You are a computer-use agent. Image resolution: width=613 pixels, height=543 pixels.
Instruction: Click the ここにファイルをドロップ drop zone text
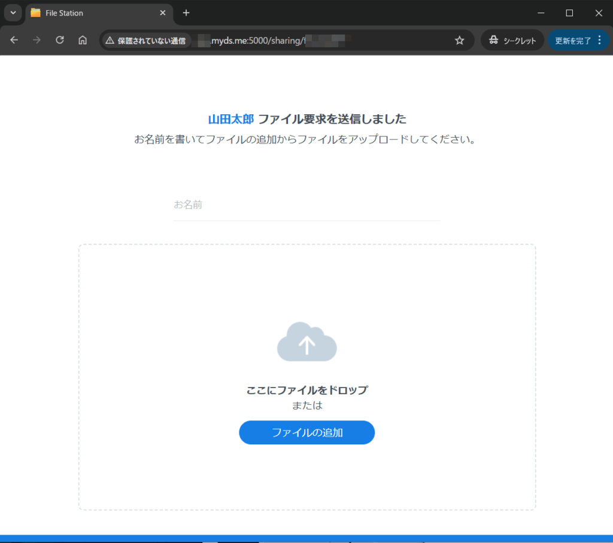306,391
